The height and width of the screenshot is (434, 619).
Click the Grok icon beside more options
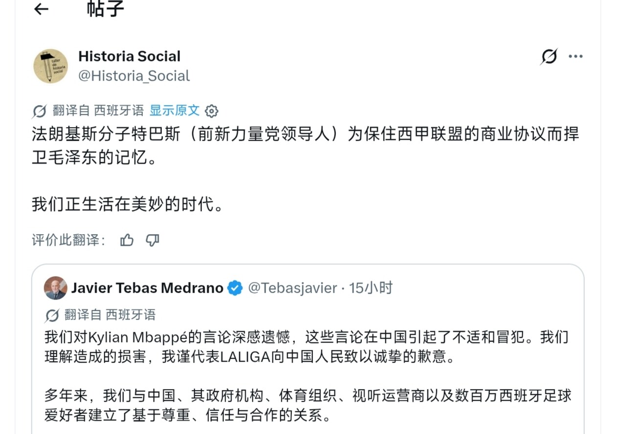[x=549, y=57]
